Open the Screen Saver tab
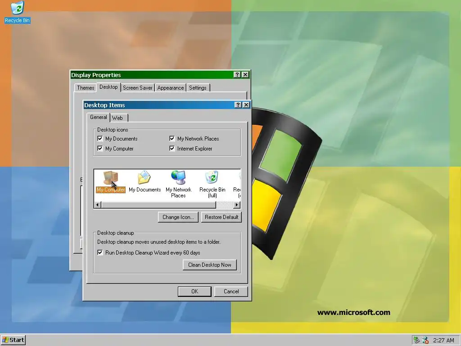Image resolution: width=461 pixels, height=346 pixels. pos(138,88)
